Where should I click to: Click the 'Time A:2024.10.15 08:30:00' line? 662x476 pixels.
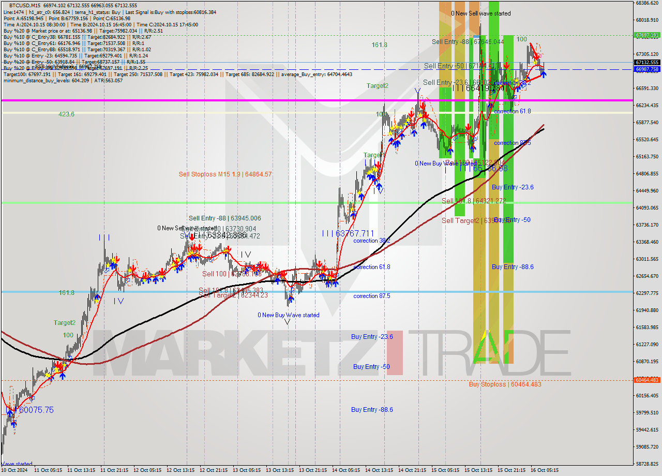[101, 24]
